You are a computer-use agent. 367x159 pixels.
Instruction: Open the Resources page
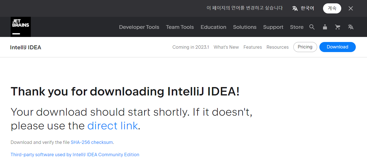coord(278,47)
